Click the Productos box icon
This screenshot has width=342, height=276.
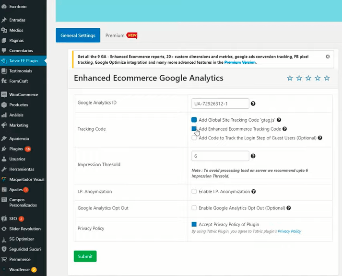pyautogui.click(x=4, y=105)
